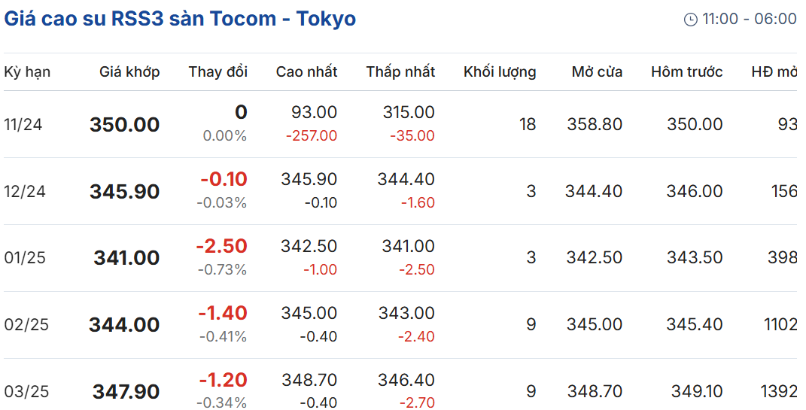
Task: Select the Thấp nhất column header
Action: click(x=400, y=71)
